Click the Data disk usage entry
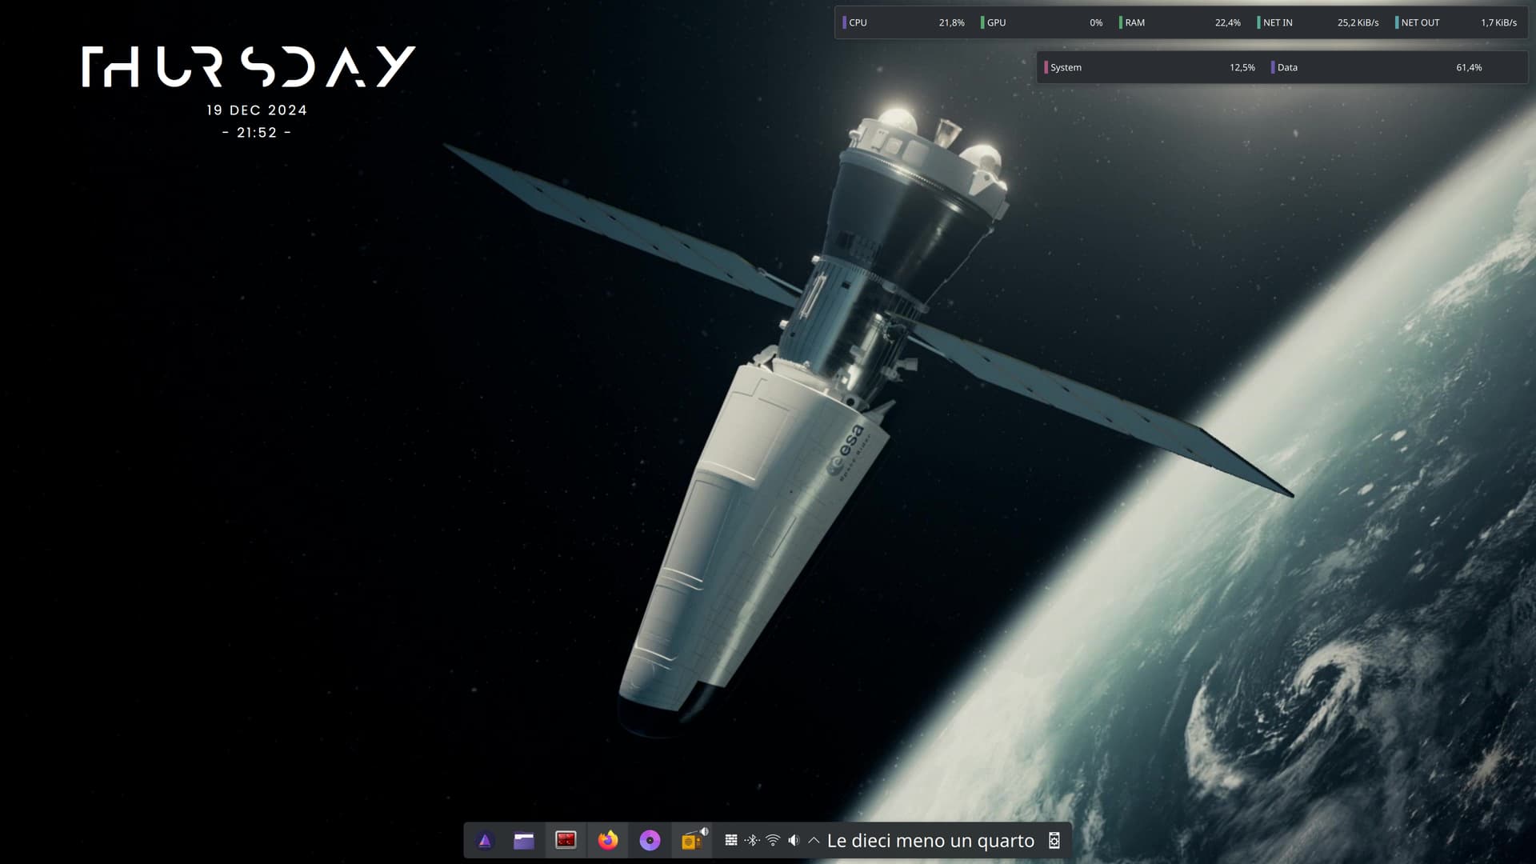 (1376, 67)
